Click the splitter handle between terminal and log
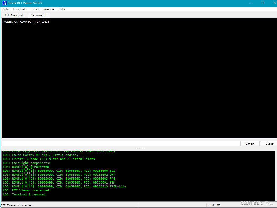Image resolution: width=277 pixels, height=208 pixels. [140, 149]
